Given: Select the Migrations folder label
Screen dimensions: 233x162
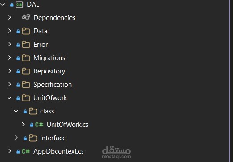Looking at the screenshot, I should tap(49, 58).
